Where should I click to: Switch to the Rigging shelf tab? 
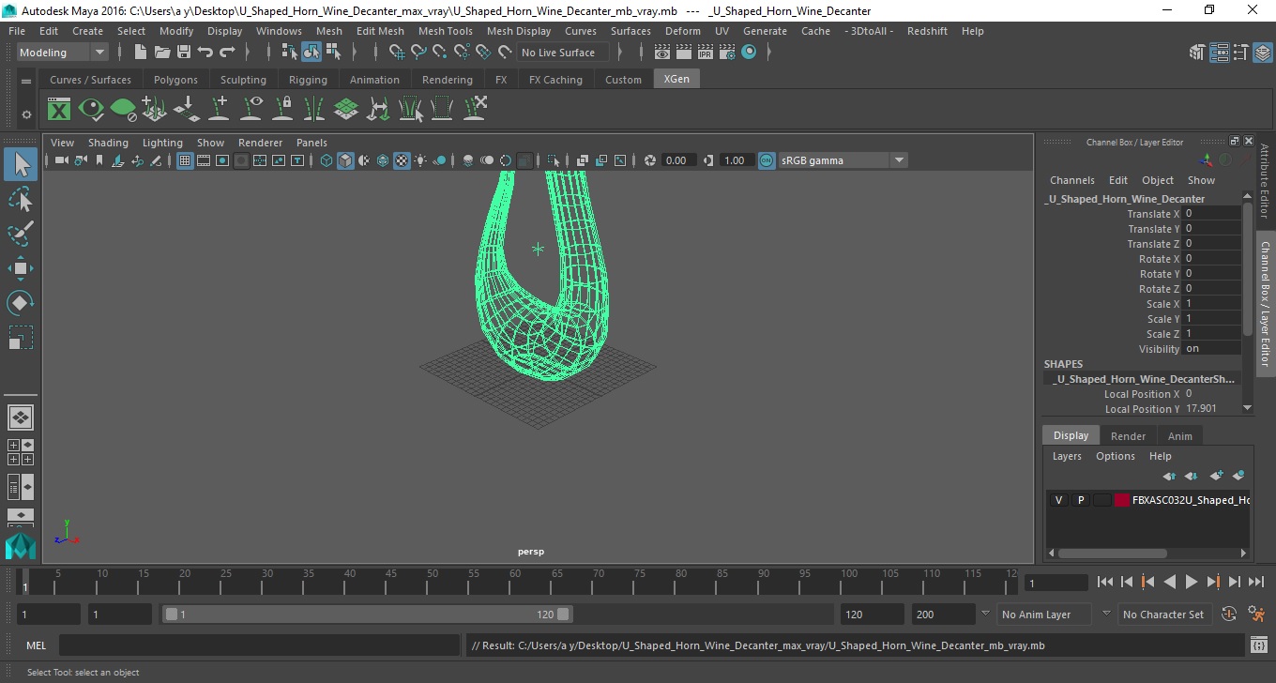pyautogui.click(x=308, y=80)
